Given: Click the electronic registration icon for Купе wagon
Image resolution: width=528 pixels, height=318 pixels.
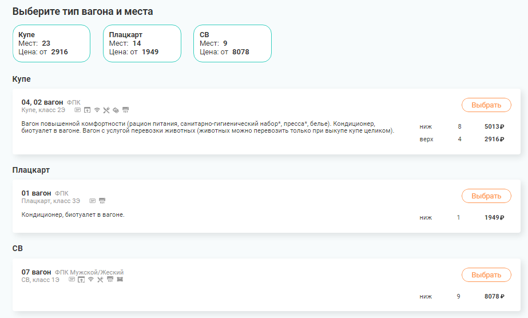Looking at the screenshot, I should [78, 110].
